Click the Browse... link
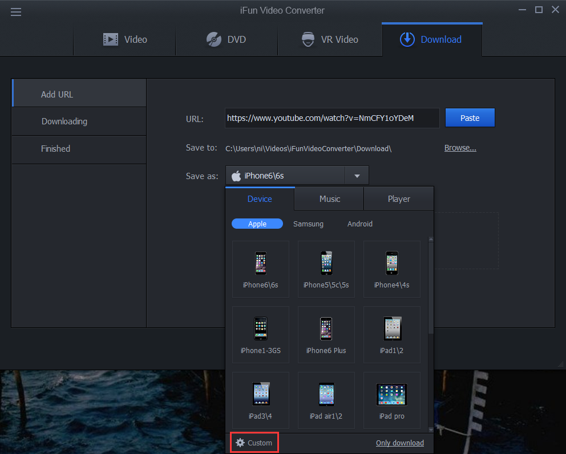Screen dimensions: 566x454 tap(460, 148)
